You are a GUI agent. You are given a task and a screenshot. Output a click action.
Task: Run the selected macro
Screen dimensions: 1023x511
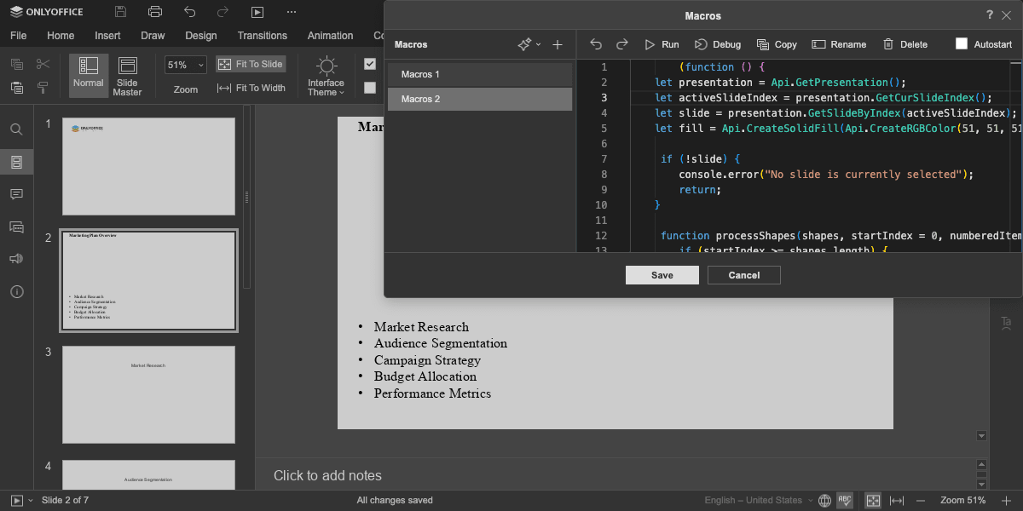point(662,44)
